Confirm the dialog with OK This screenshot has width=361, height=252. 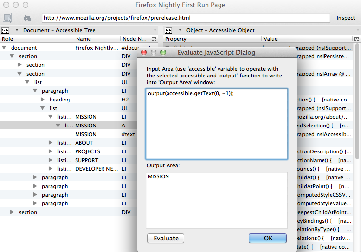tap(268, 238)
